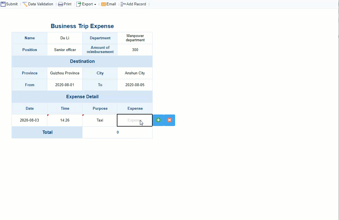This screenshot has width=339, height=220.
Task: Open the Export dropdown menu
Action: (x=86, y=4)
